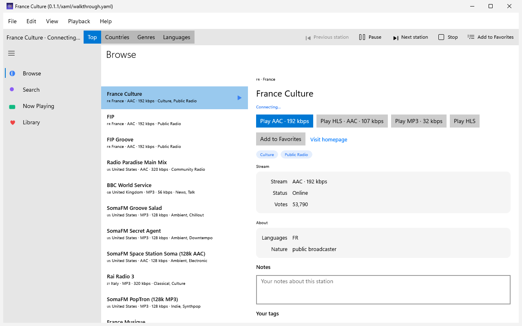
Task: Select Rai Radio 3 station
Action: point(175,280)
